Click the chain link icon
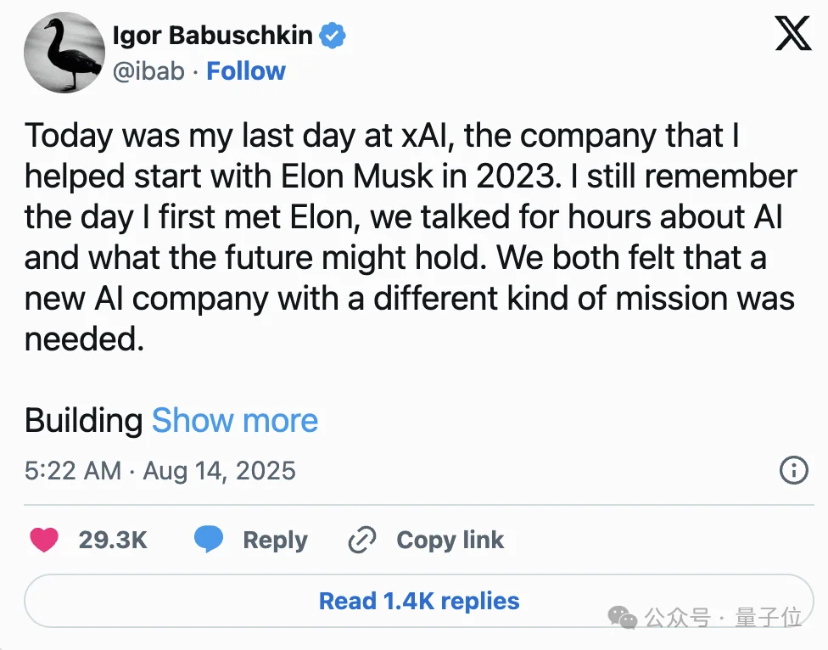The width and height of the screenshot is (828, 650). pos(362,540)
